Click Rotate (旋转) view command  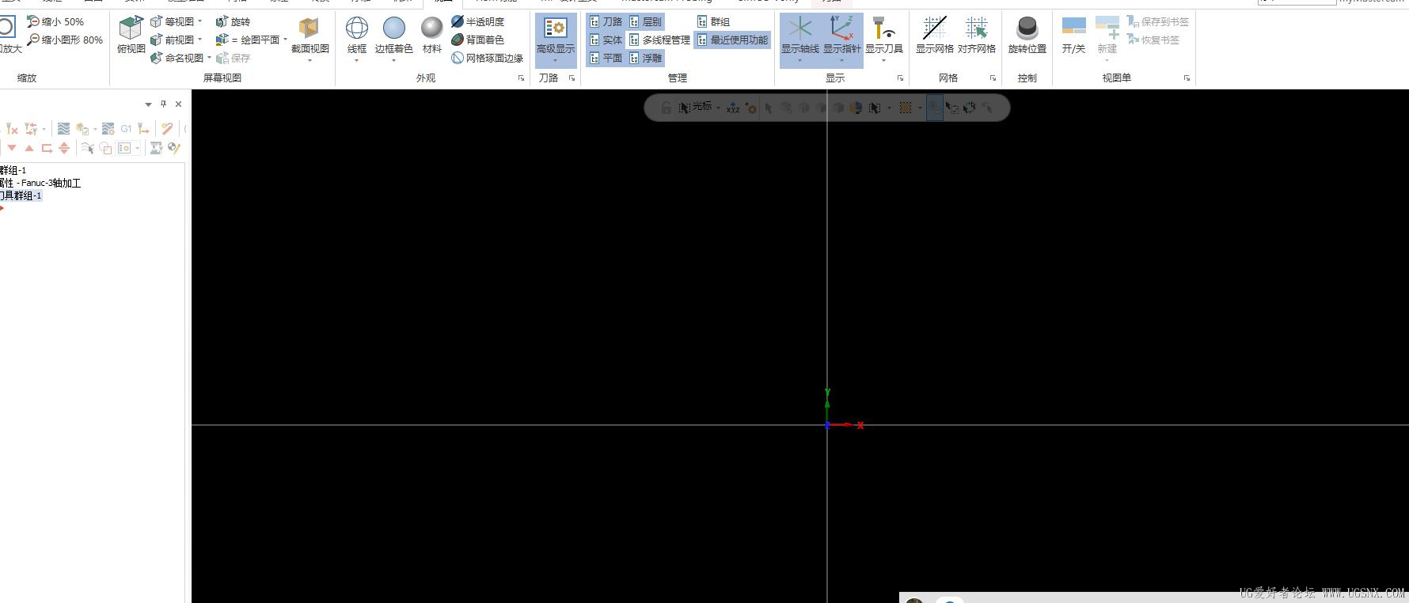coord(233,21)
